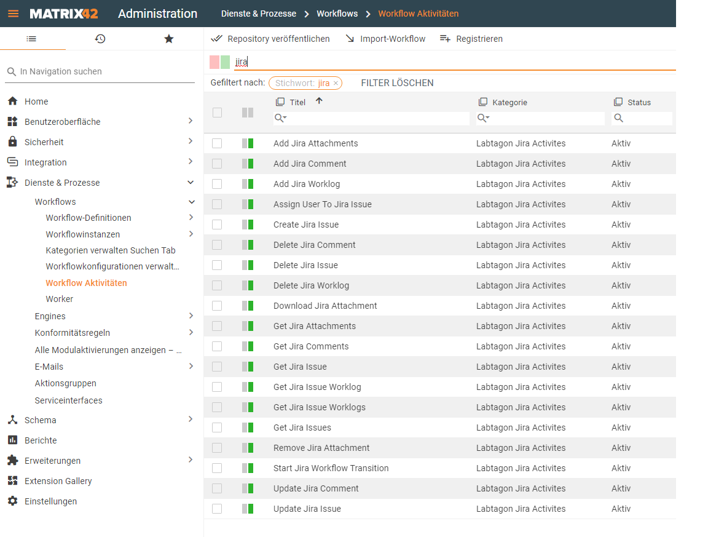The height and width of the screenshot is (537, 708).
Task: Click the Berichte chart icon
Action: (12, 440)
